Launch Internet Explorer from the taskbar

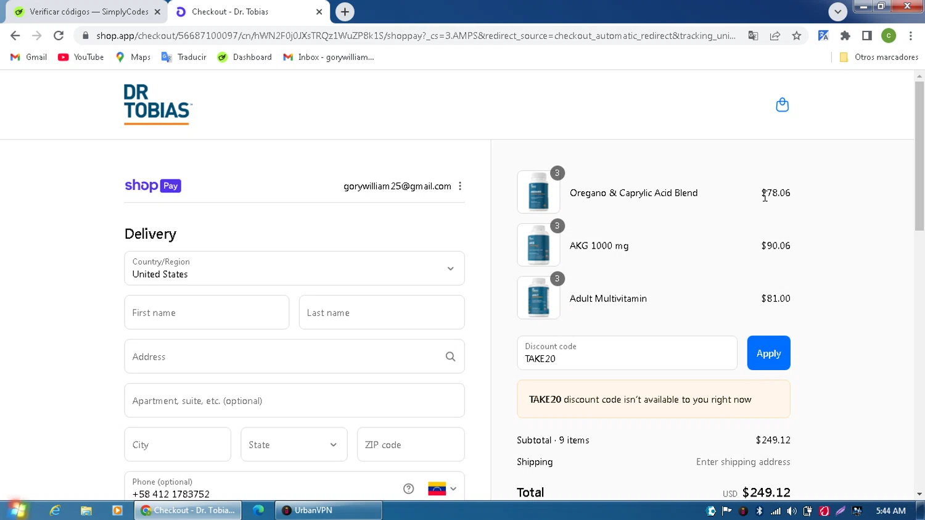[55, 510]
